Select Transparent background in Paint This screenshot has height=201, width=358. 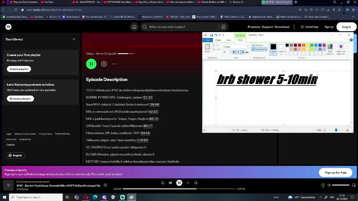pos(259,49)
